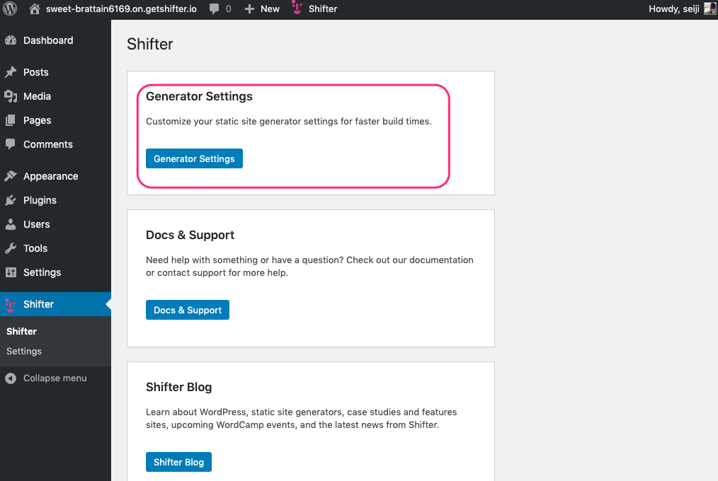Screen dimensions: 718x481
Task: Click the blue Shifter Blog button
Action: click(x=178, y=462)
